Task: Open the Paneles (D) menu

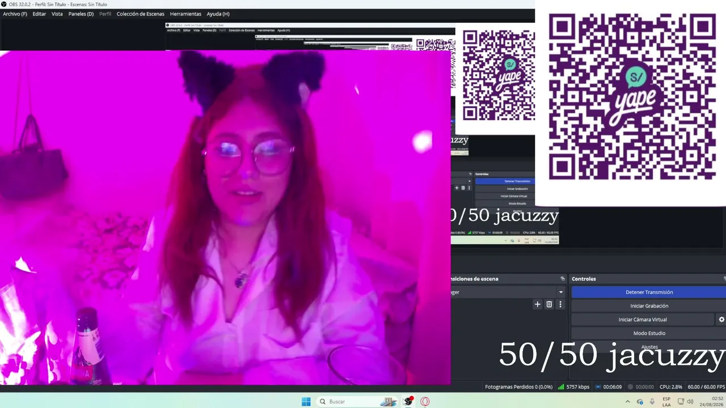Action: pos(81,14)
